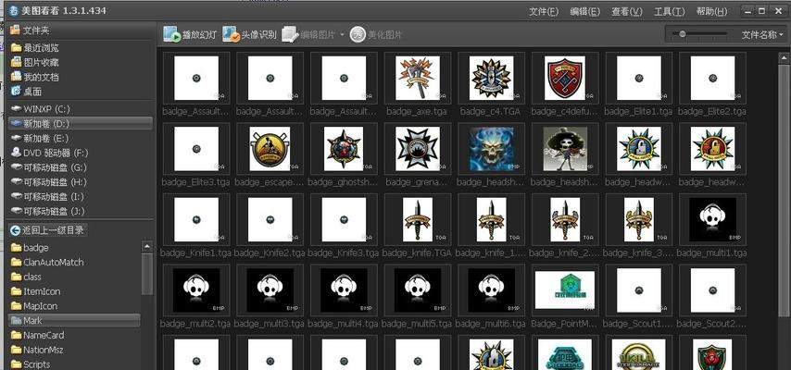
Task: Select 可移动磁盘 (H:) drive
Action: [x=48, y=182]
